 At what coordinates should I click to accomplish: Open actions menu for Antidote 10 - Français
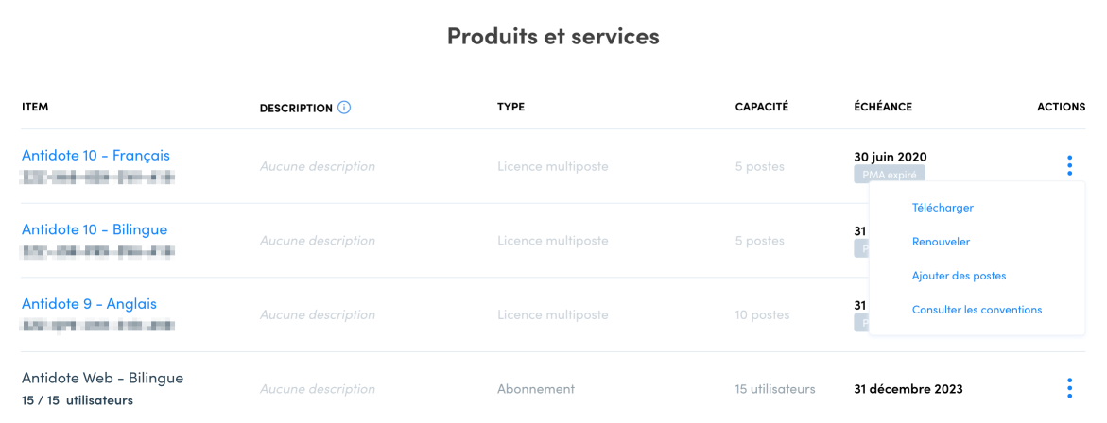click(x=1069, y=165)
